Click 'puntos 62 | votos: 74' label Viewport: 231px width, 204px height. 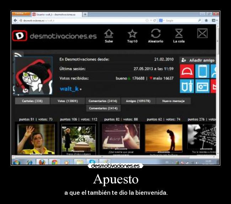pos(163,119)
